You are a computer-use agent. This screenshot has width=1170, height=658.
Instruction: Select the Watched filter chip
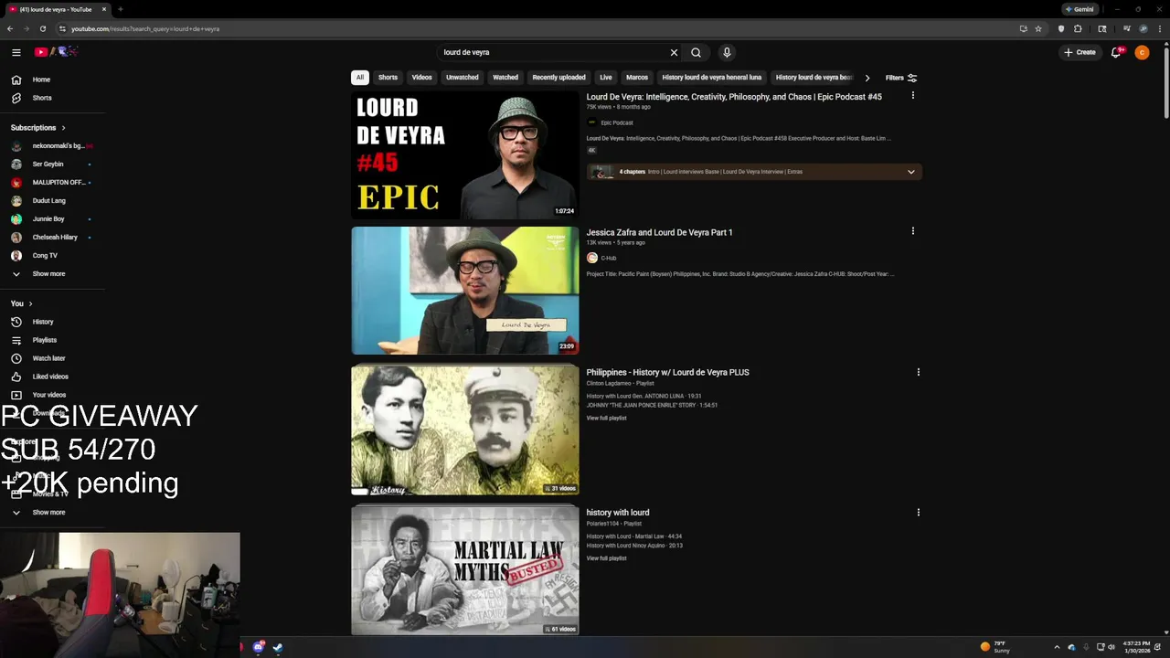[505, 78]
